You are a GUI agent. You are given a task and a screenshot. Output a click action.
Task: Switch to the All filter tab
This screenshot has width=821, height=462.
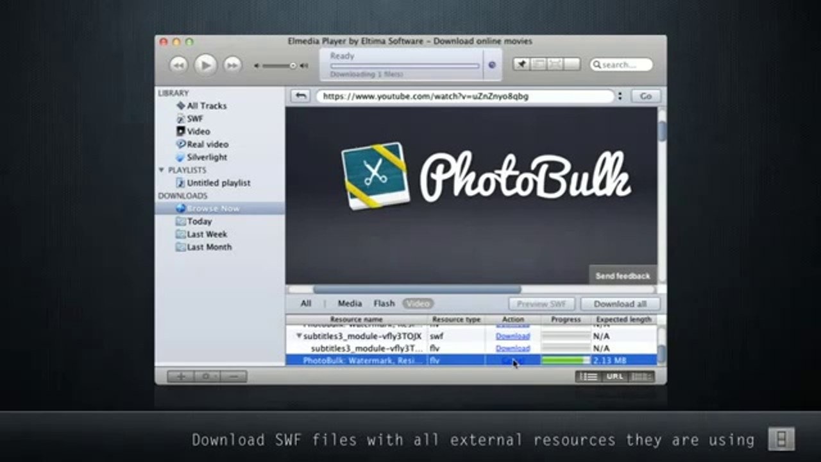click(x=306, y=304)
